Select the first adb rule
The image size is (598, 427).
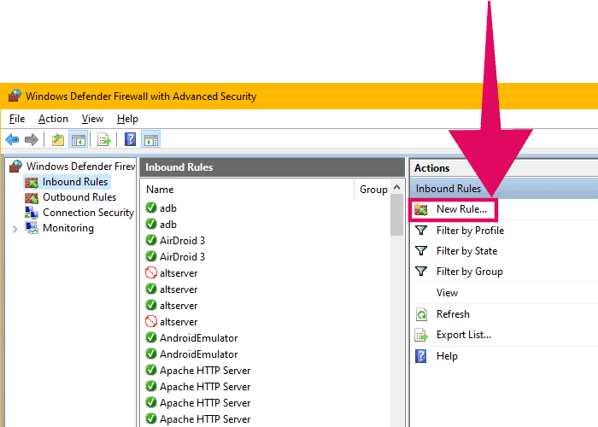[168, 208]
